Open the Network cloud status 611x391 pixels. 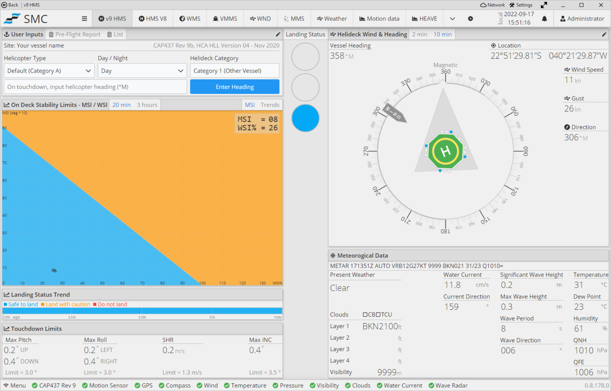492,5
